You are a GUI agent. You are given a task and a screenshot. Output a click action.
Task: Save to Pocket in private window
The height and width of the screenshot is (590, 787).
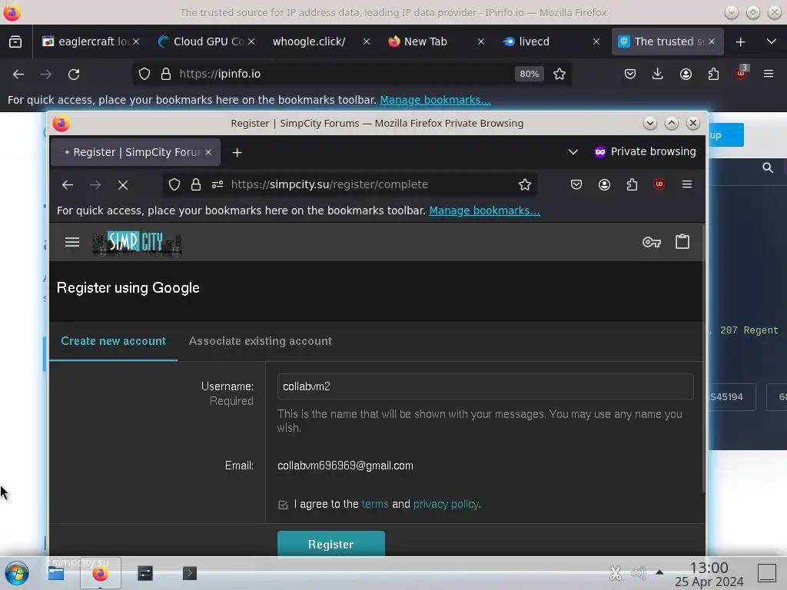point(576,184)
